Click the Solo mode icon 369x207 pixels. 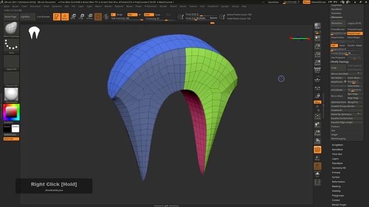318,174
